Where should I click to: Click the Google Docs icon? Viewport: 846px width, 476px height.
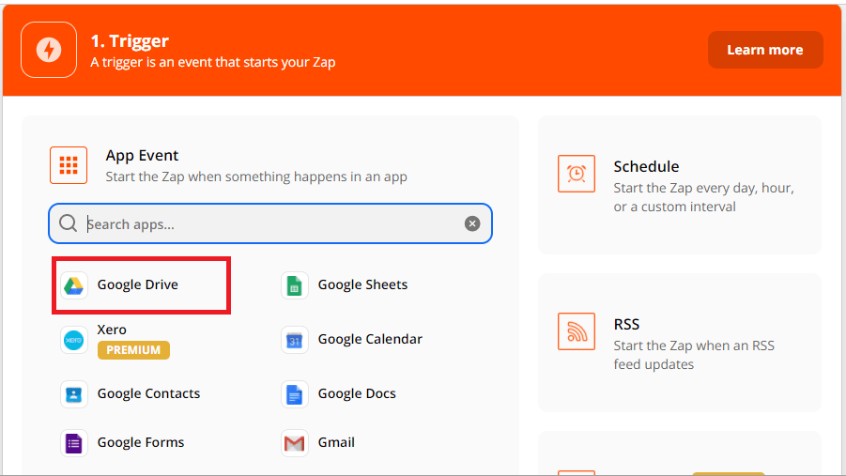tap(294, 394)
